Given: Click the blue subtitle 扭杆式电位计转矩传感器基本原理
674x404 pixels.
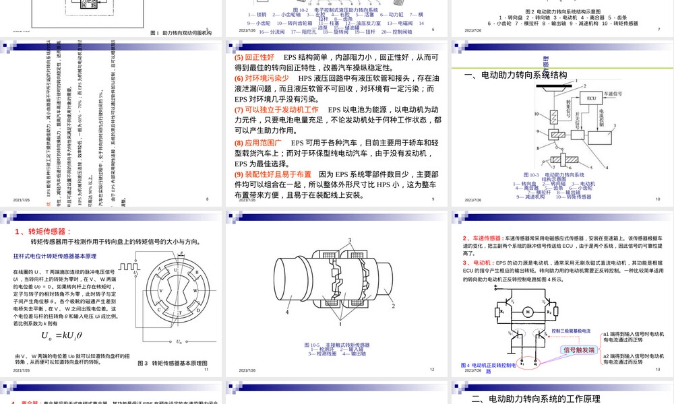Looking at the screenshot, I should pyautogui.click(x=55, y=257).
